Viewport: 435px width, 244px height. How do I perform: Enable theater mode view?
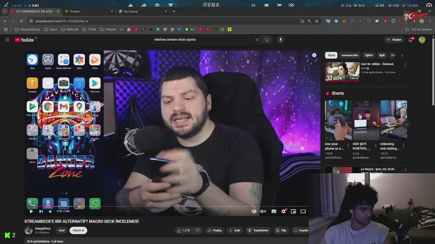[x=303, y=211]
